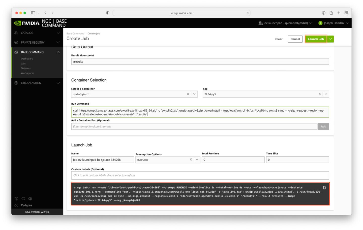
Task: Click the NVIDIA NGC logo
Action: [27, 23]
